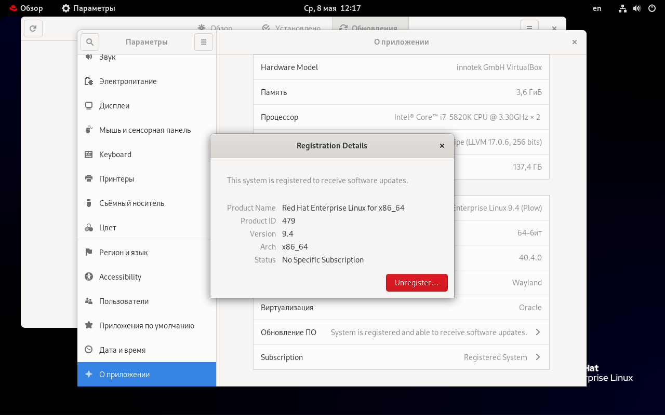Click the Displays (Дисплеи) monitor icon
Image resolution: width=665 pixels, height=415 pixels.
89,106
